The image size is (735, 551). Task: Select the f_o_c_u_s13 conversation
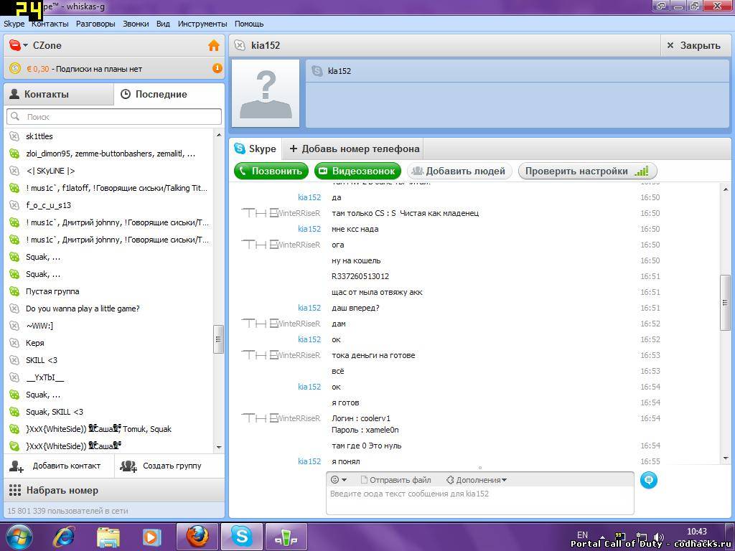click(x=108, y=205)
